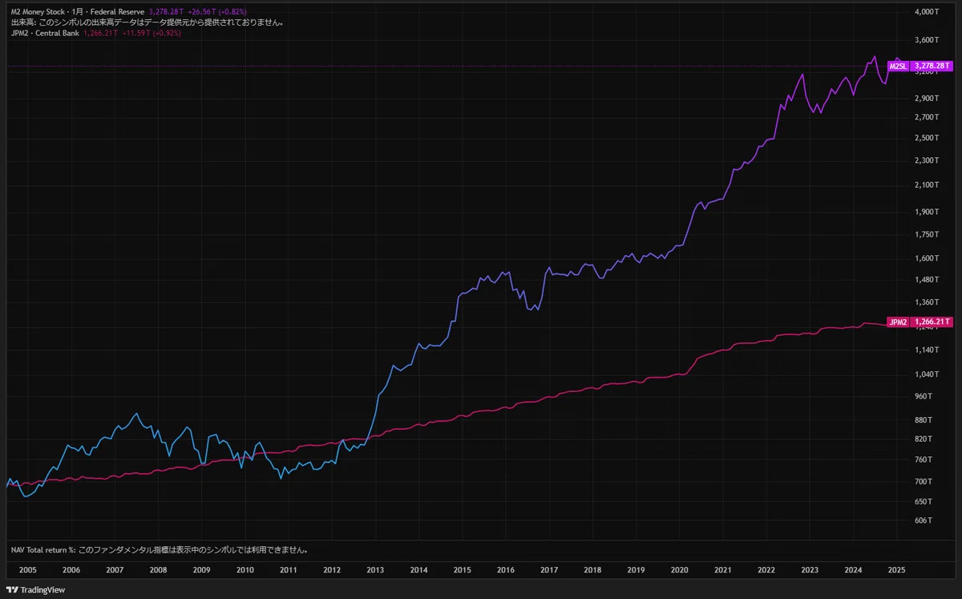Click the +11.59T (+0.92%) change value
The height and width of the screenshot is (599, 962).
[x=152, y=33]
